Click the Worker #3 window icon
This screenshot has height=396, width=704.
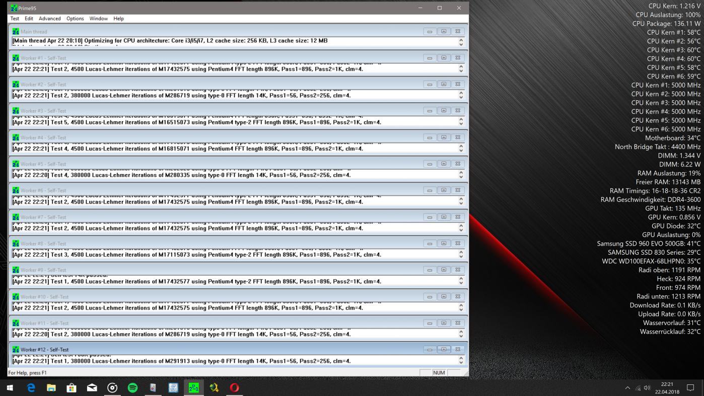(x=16, y=111)
